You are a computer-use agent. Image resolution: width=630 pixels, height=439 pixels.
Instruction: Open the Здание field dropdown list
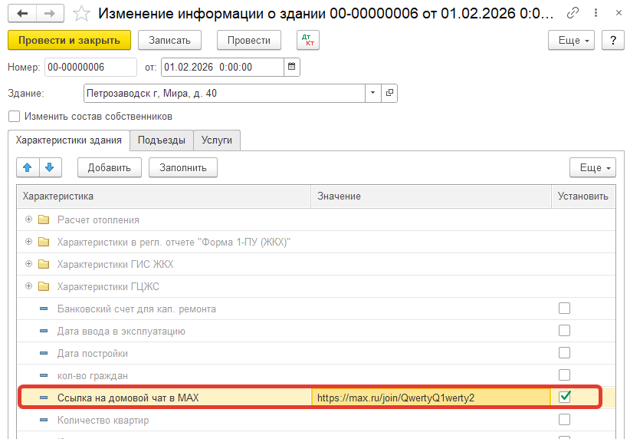[372, 93]
